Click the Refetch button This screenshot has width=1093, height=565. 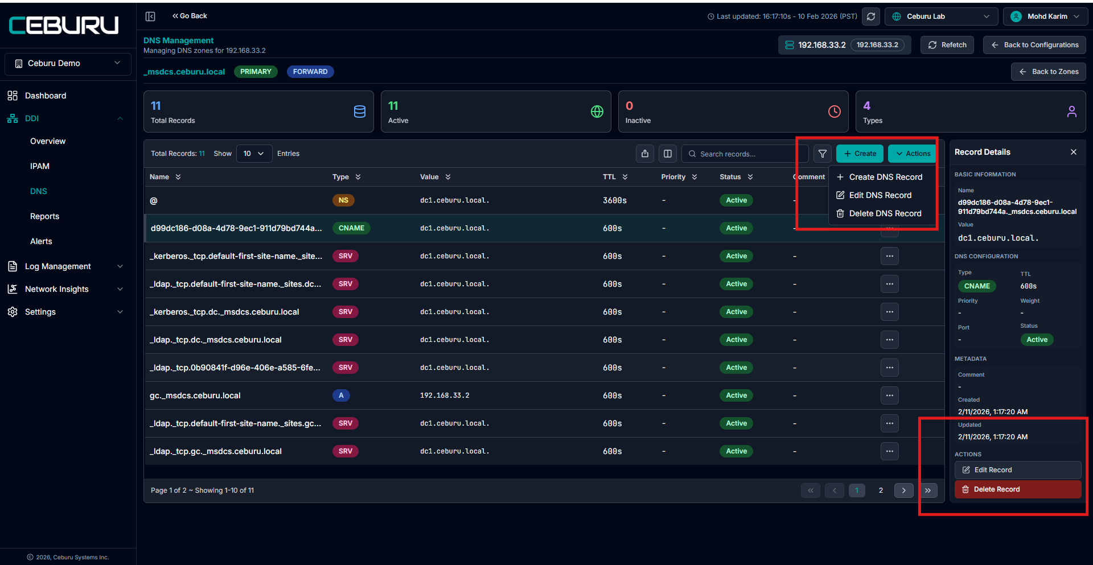click(947, 45)
